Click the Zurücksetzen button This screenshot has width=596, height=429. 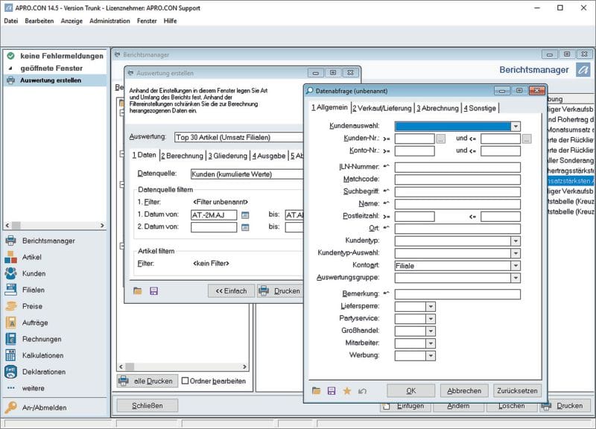click(517, 390)
